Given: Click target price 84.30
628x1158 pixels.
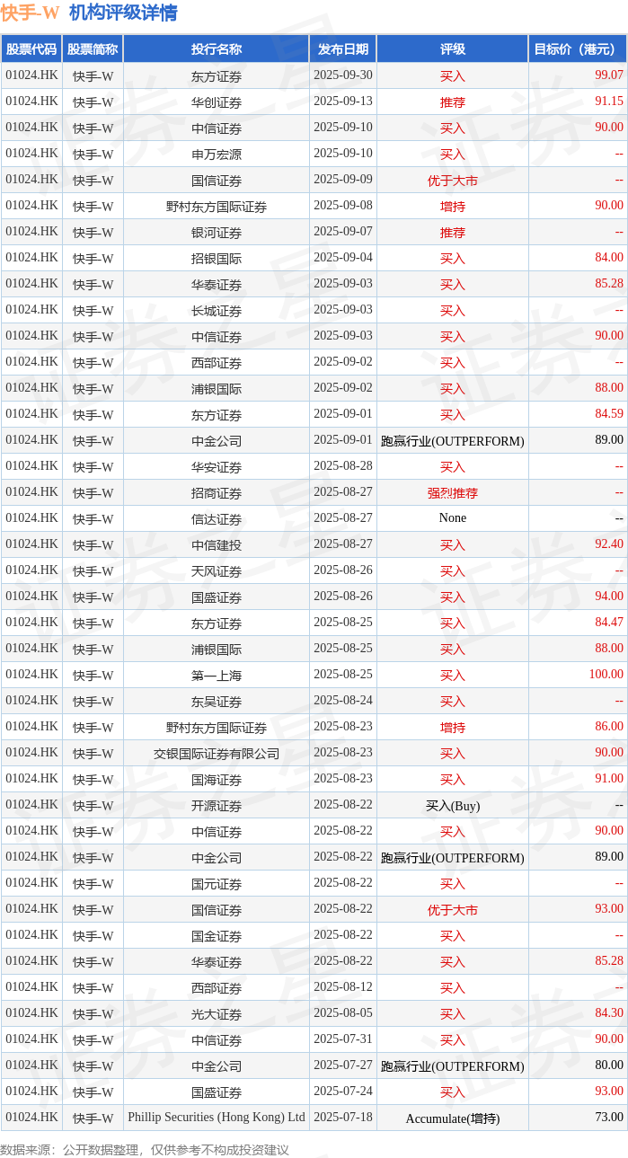Looking at the screenshot, I should click(x=609, y=1013).
